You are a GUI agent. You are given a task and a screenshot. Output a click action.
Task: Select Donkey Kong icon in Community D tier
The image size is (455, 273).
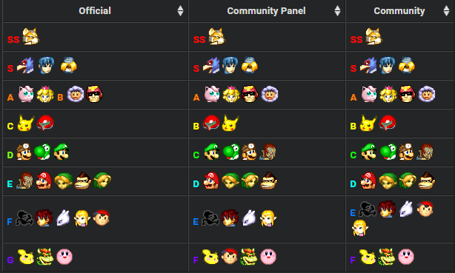tap(427, 181)
